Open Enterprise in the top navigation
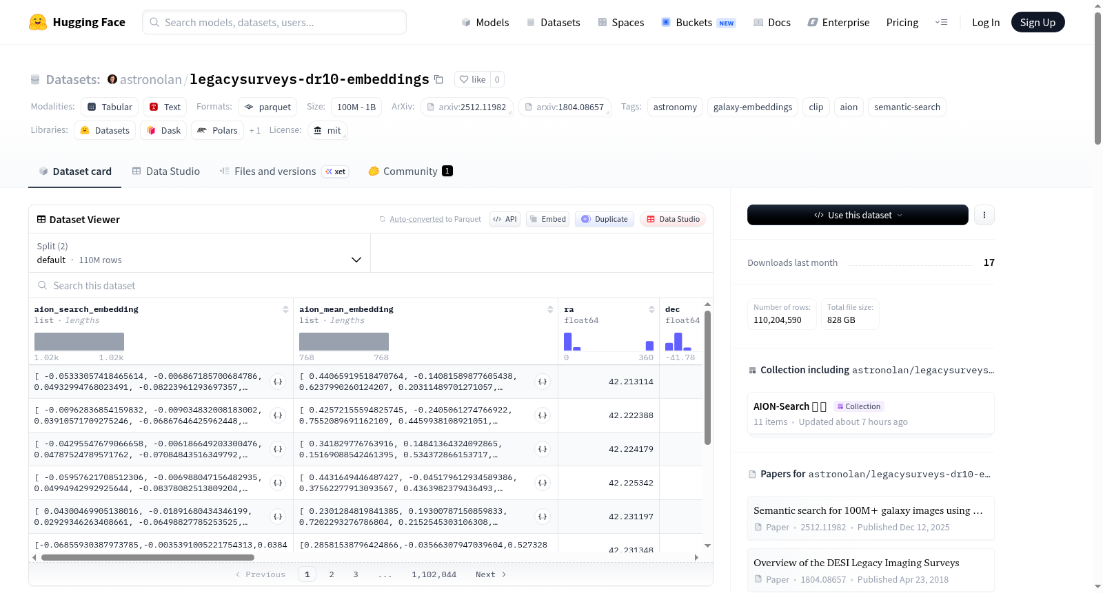Screen dimensions: 1103x593 tap(839, 22)
